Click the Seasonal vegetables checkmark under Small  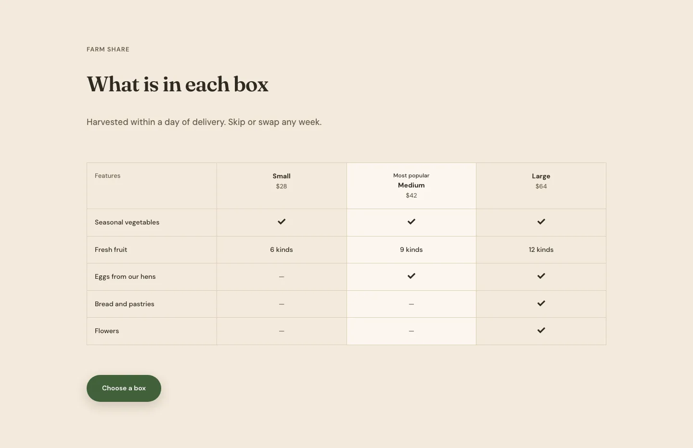click(x=282, y=222)
